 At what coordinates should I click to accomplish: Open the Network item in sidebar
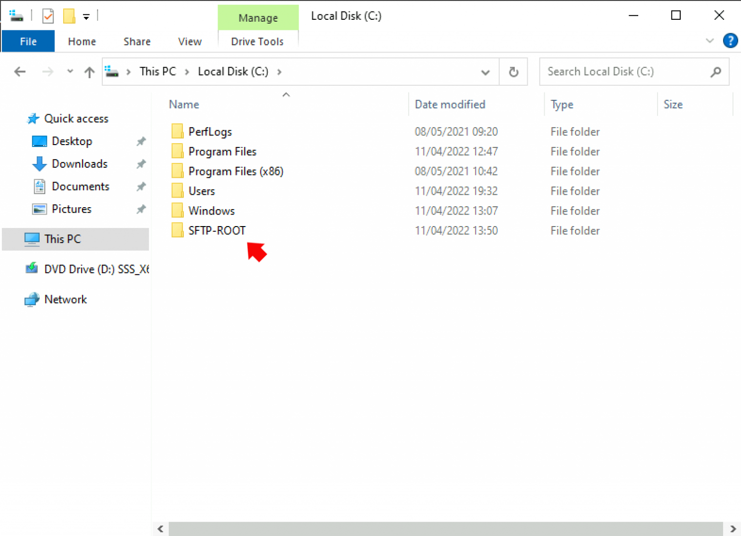tap(65, 299)
